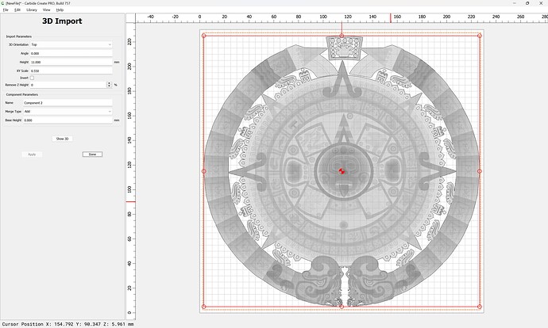
Task: Toggle the Invert checkbox
Action: [x=32, y=78]
